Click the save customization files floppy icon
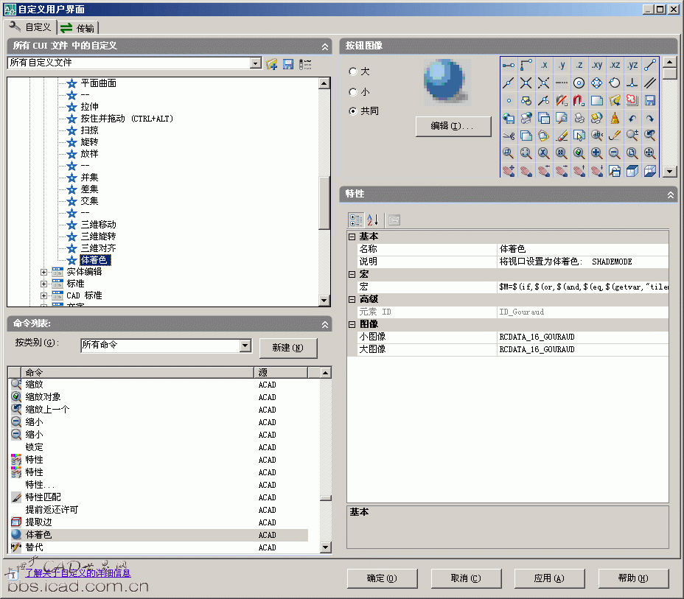Image resolution: width=684 pixels, height=599 pixels. pyautogui.click(x=288, y=64)
